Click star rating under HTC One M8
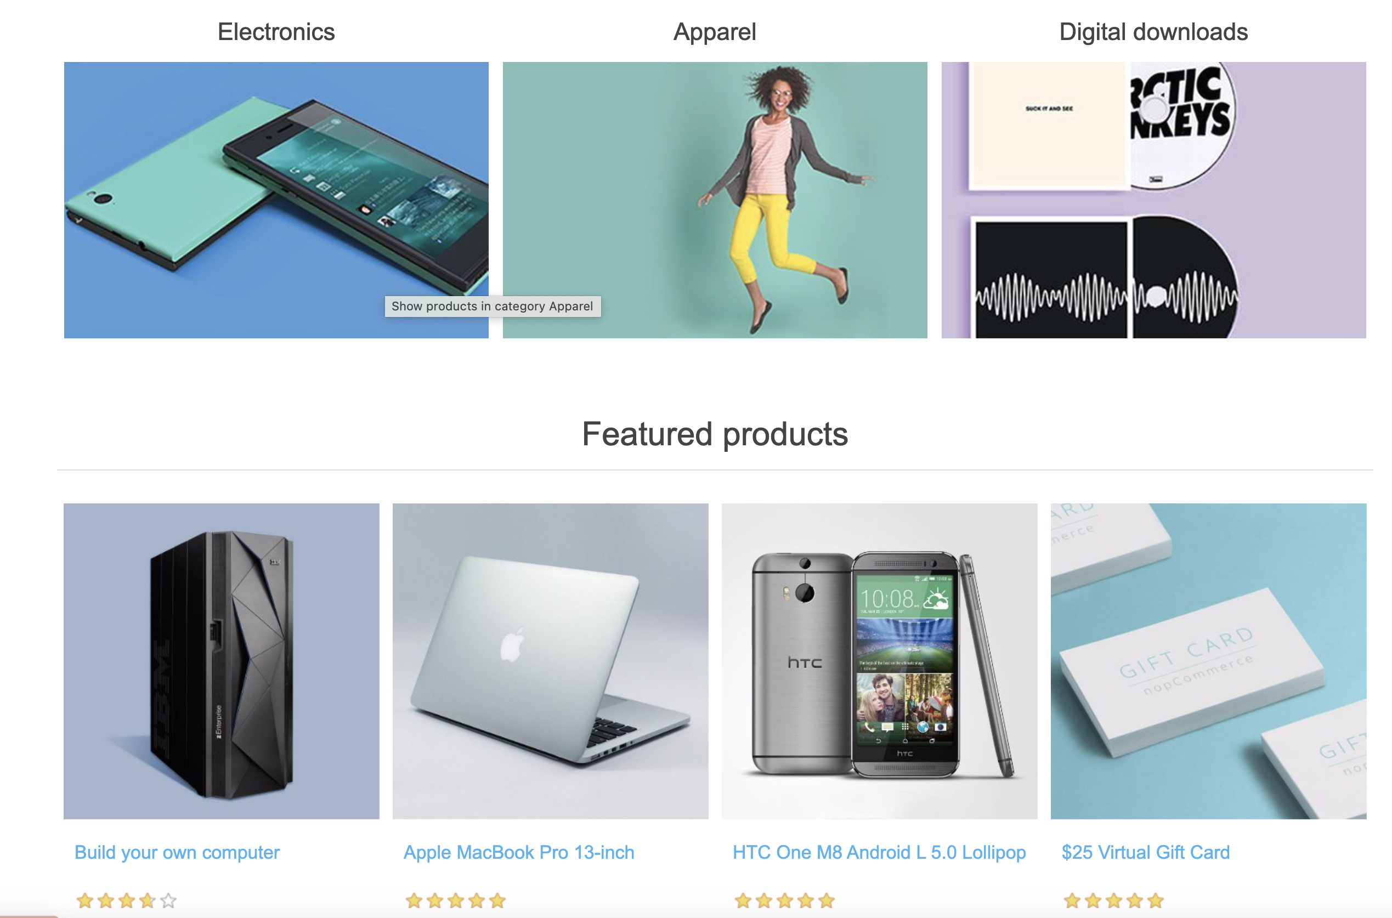The height and width of the screenshot is (918, 1392). (784, 900)
